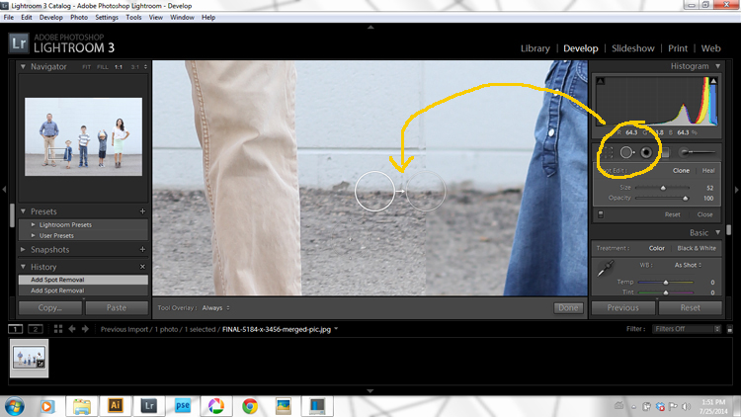Viewport: 741px width, 417px height.
Task: Adjust the spot Size slider handle
Action: (x=663, y=188)
